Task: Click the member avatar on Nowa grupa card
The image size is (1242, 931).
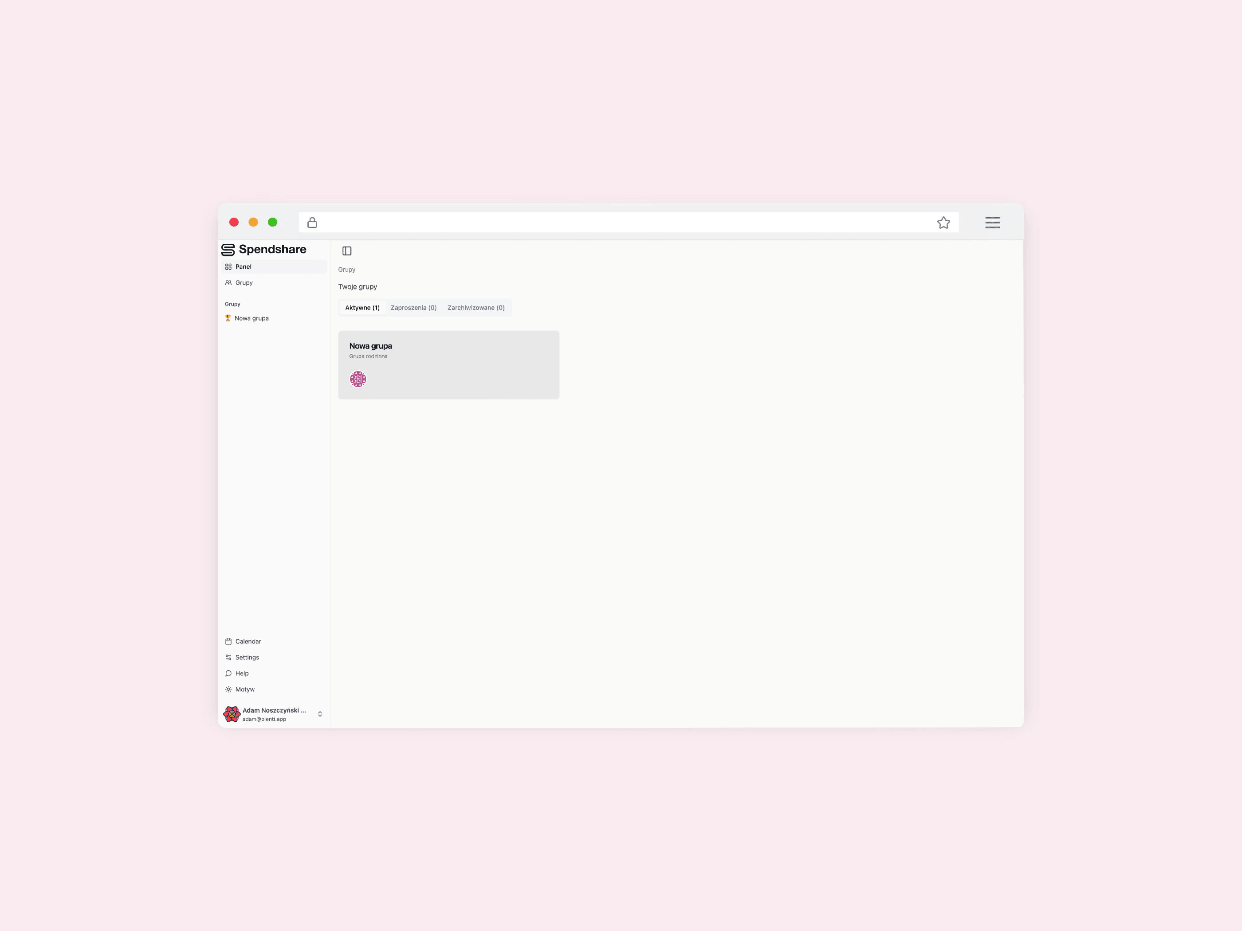Action: click(x=358, y=379)
